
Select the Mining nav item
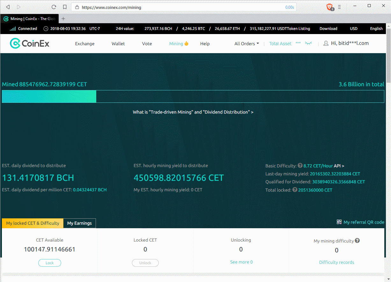point(179,44)
